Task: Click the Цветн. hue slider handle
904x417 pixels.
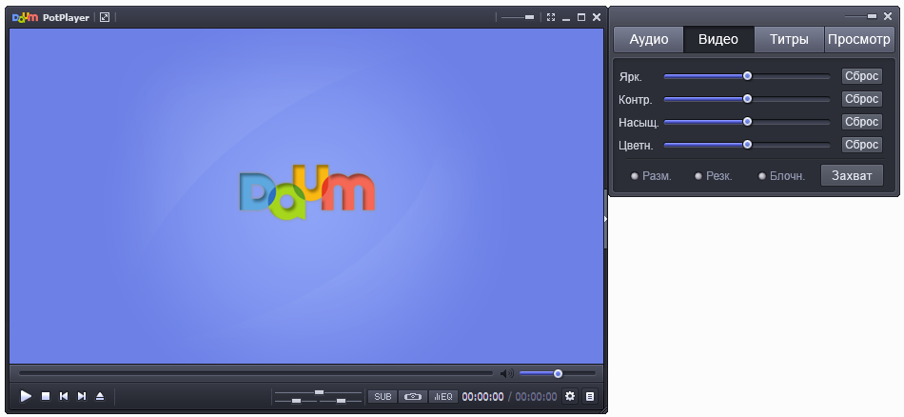Action: coord(747,144)
